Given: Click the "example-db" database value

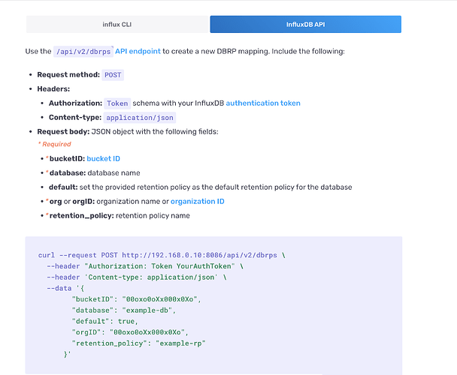Looking at the screenshot, I should (147, 310).
